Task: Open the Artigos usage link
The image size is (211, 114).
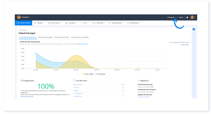Action: [x=76, y=90]
